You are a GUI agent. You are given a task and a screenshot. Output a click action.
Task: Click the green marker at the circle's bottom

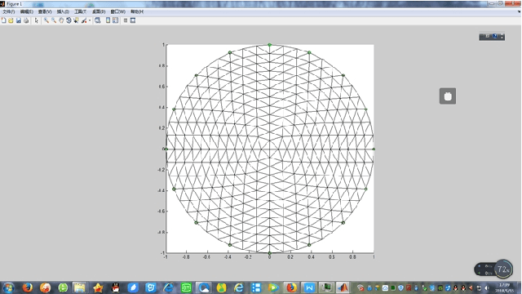(270, 253)
